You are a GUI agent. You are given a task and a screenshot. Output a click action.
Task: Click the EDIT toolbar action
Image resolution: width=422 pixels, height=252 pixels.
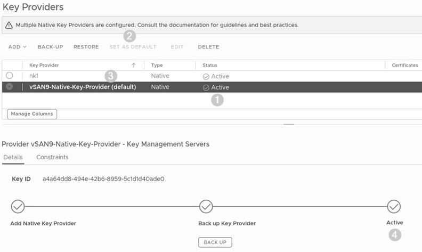177,47
